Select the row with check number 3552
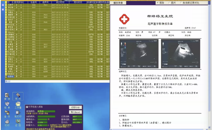 click(57, 45)
